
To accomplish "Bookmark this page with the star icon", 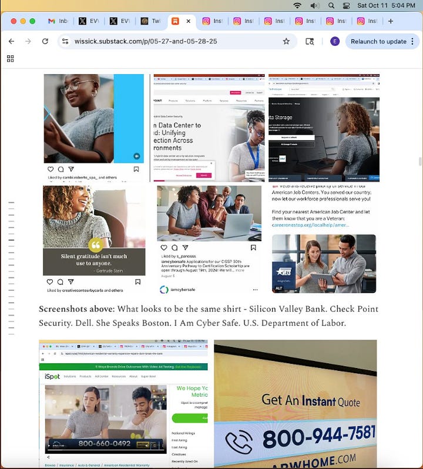I will click(x=286, y=41).
